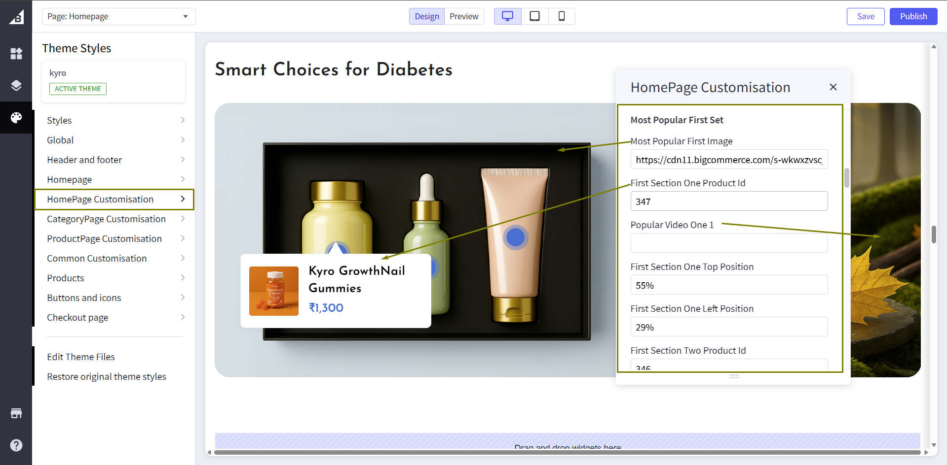Expand the Styles section
The width and height of the screenshot is (947, 465).
pos(114,120)
